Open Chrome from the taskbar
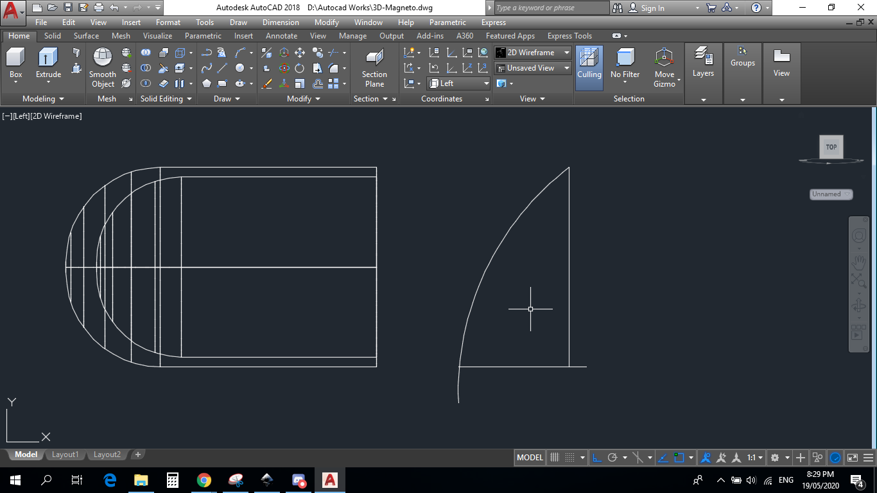This screenshot has height=493, width=877. 204,480
